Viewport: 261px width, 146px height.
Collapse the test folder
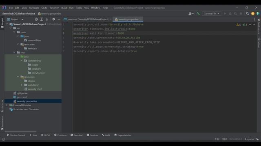(x=14, y=52)
